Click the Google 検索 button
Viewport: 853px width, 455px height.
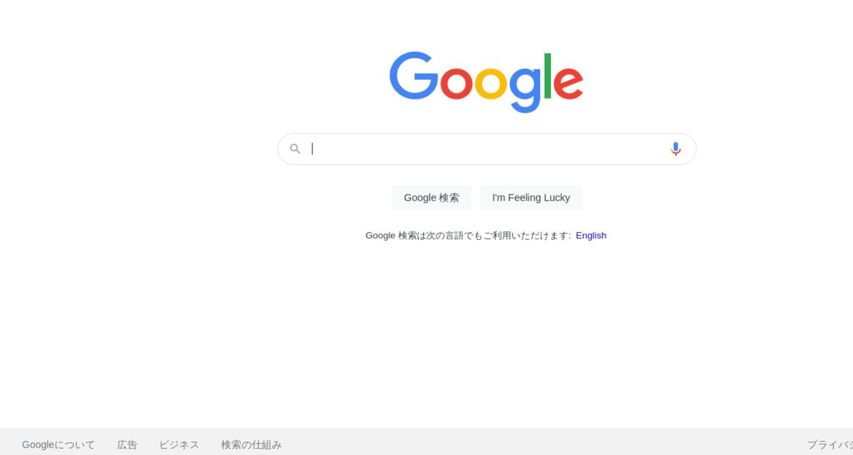click(x=431, y=197)
